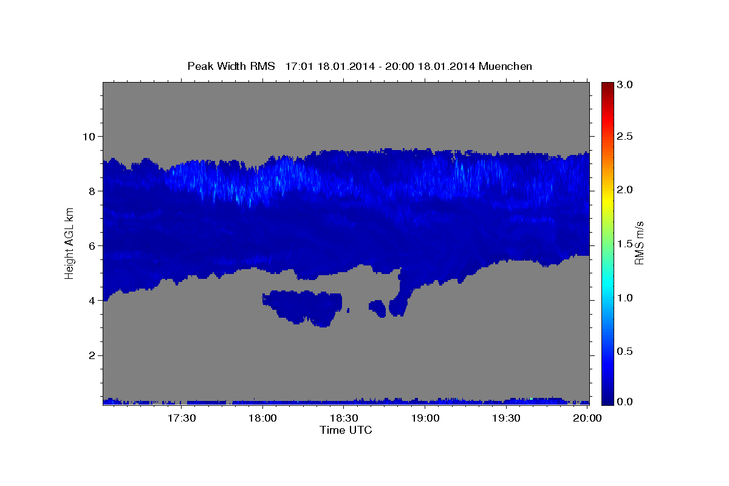Click the height axis label '4'

[x=92, y=301]
